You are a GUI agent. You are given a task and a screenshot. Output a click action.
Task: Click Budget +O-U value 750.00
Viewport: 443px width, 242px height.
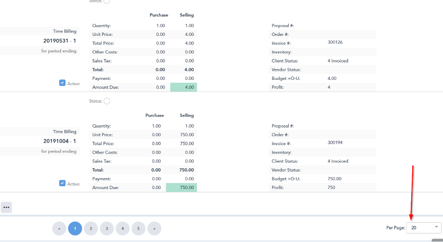click(335, 179)
